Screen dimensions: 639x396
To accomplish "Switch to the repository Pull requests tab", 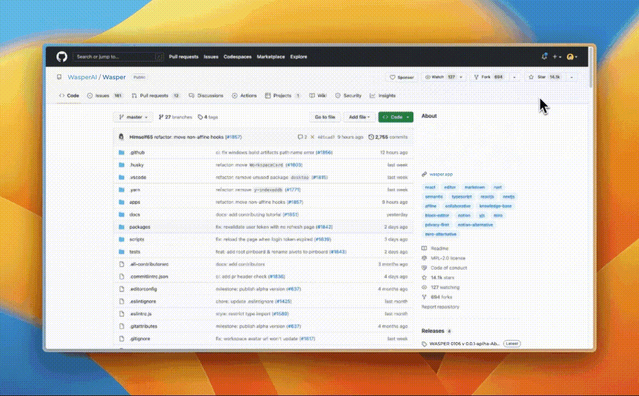I will point(155,95).
